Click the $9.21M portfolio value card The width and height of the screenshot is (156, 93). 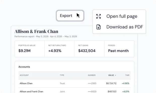[30, 49]
